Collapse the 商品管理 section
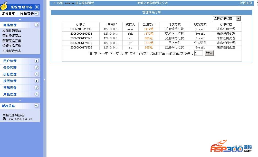Screen dimensions: 258x157 click(36, 25)
